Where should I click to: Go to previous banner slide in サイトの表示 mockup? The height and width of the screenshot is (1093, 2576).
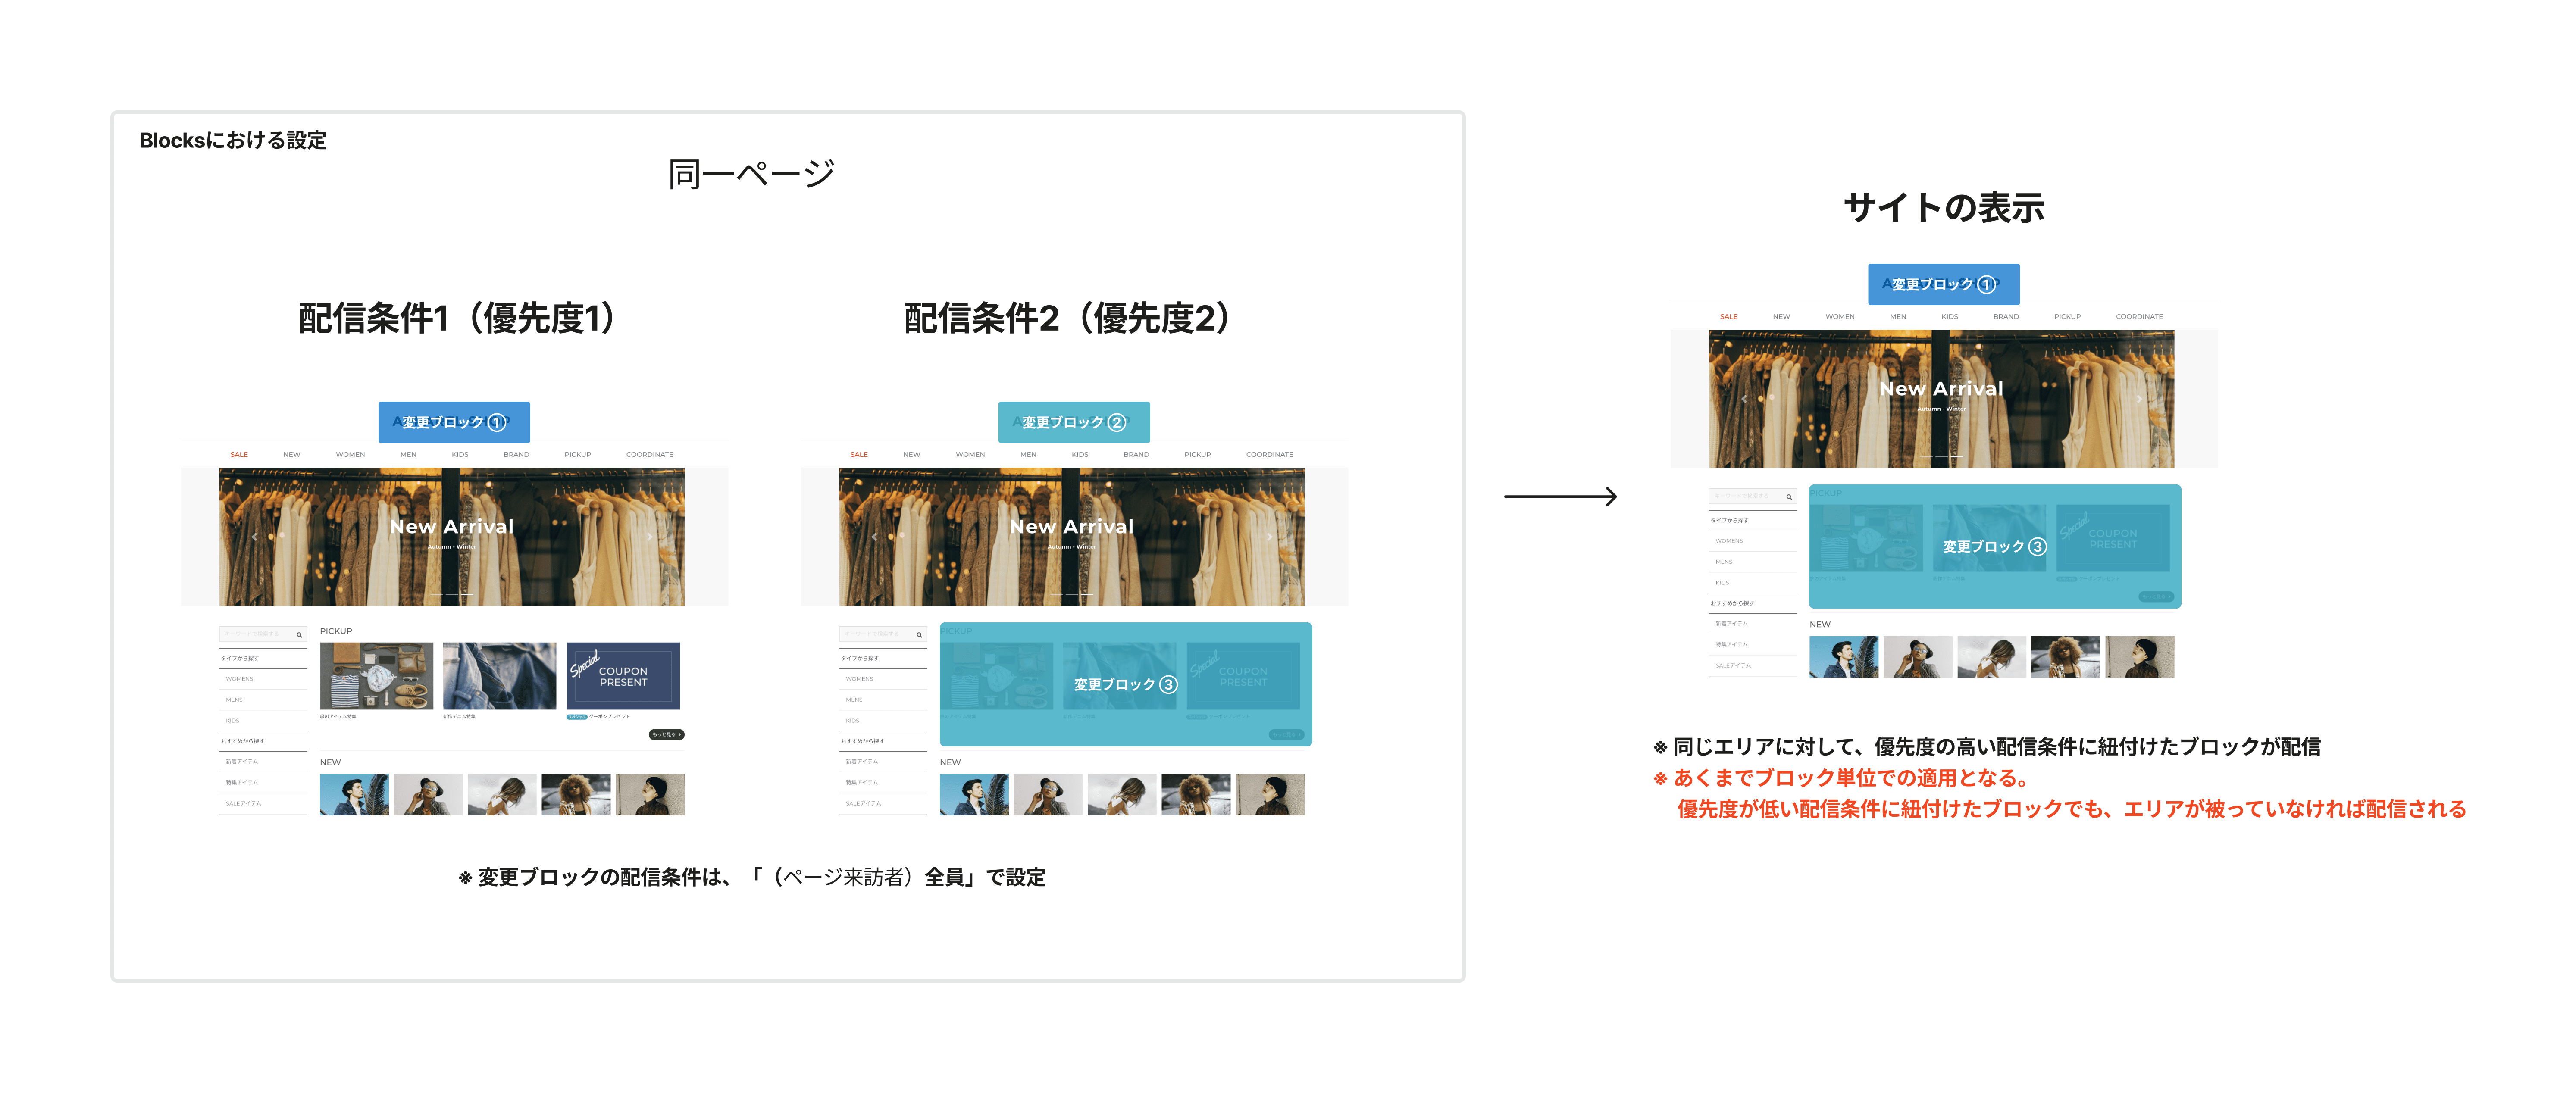(x=1744, y=399)
